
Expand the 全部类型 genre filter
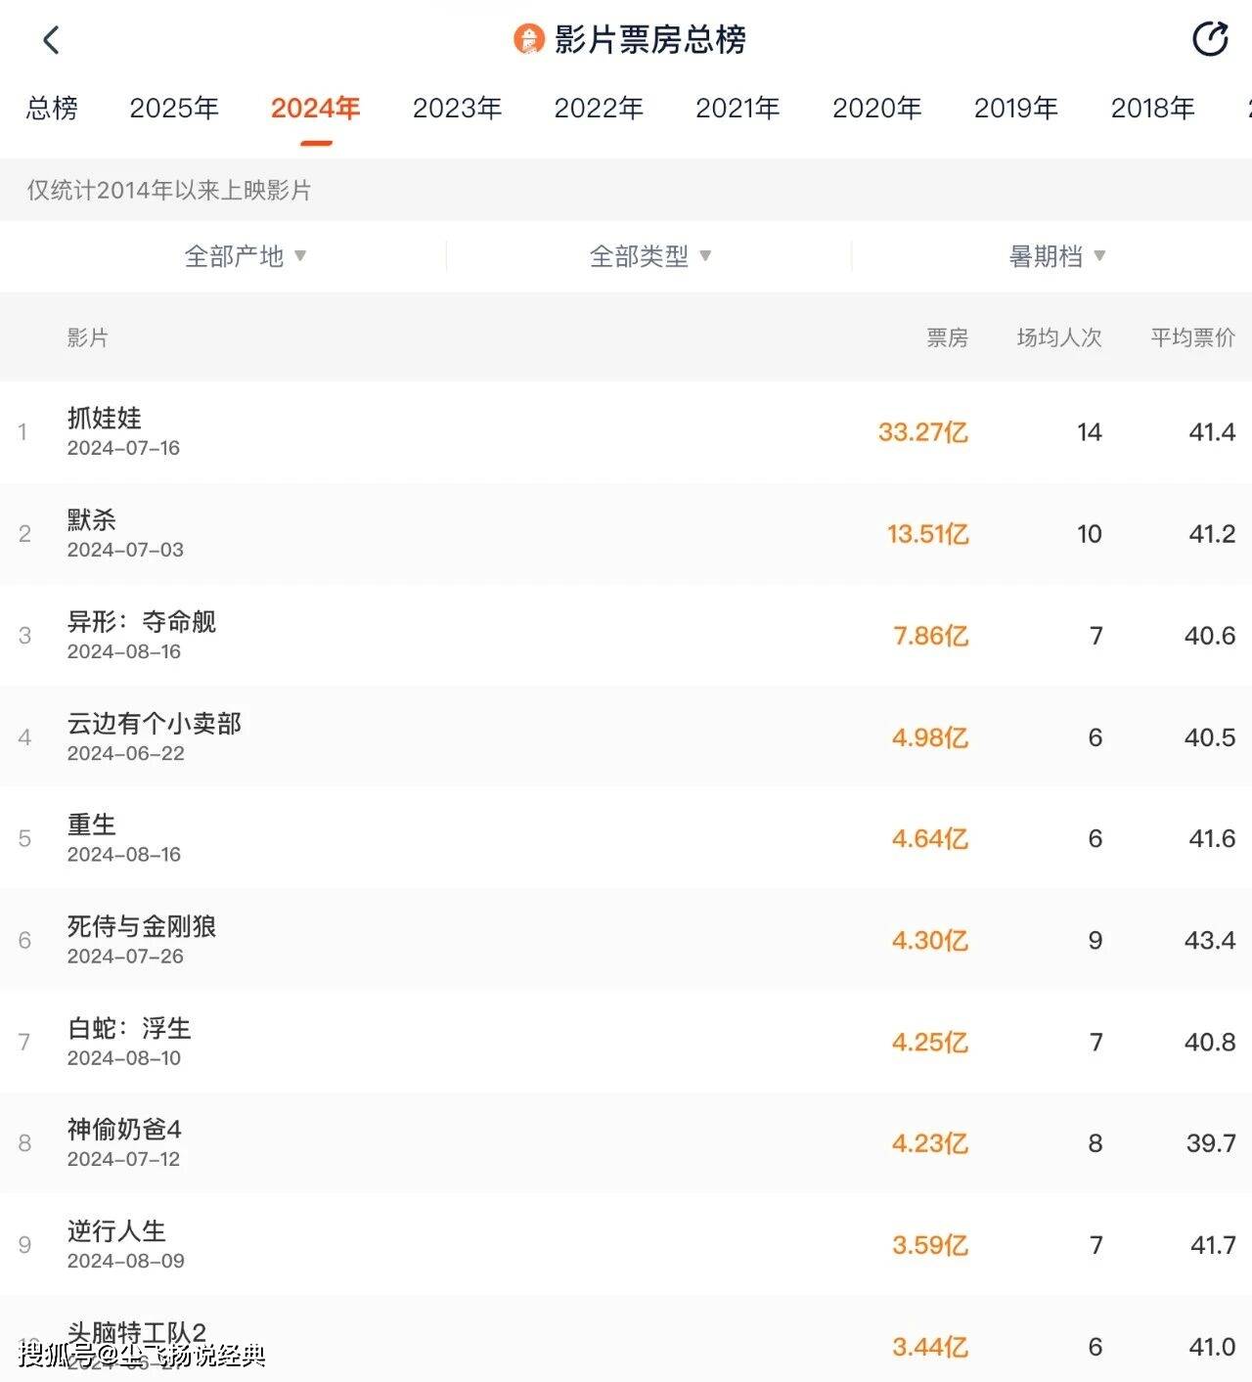click(649, 256)
